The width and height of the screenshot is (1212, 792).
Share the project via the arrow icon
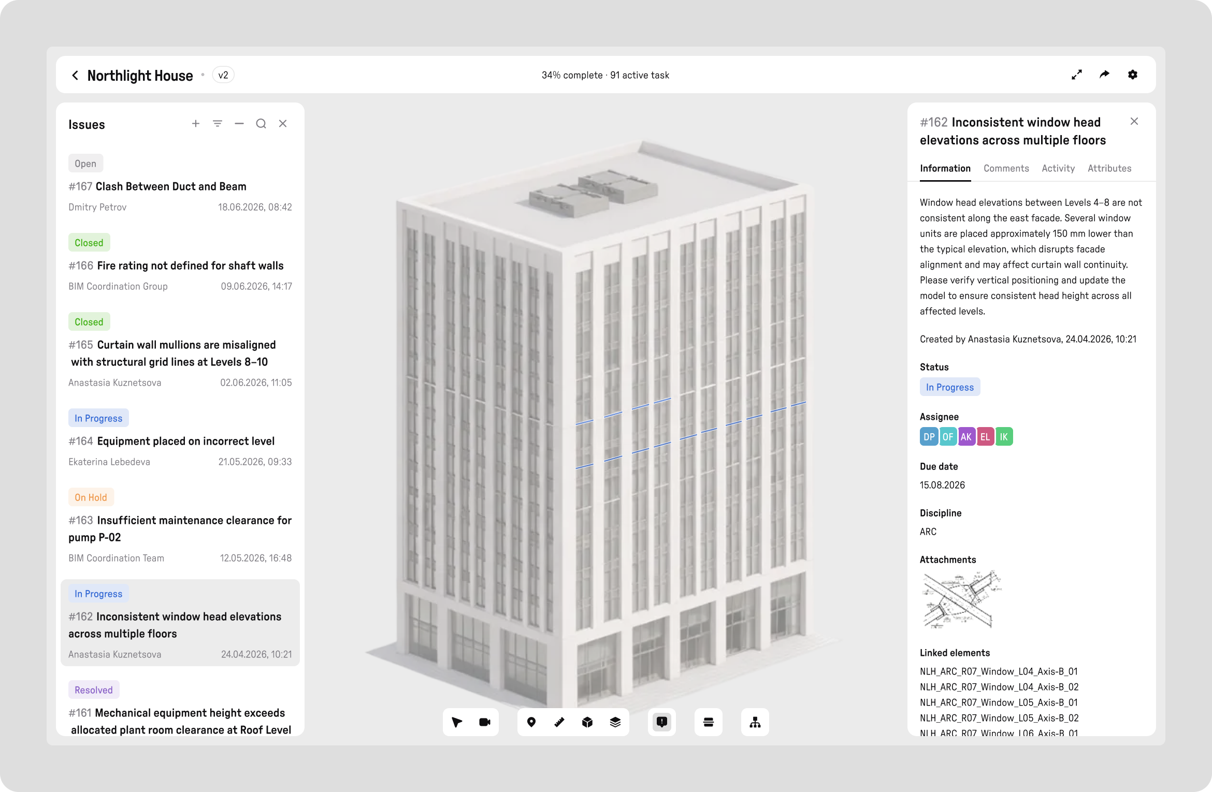[x=1105, y=75]
